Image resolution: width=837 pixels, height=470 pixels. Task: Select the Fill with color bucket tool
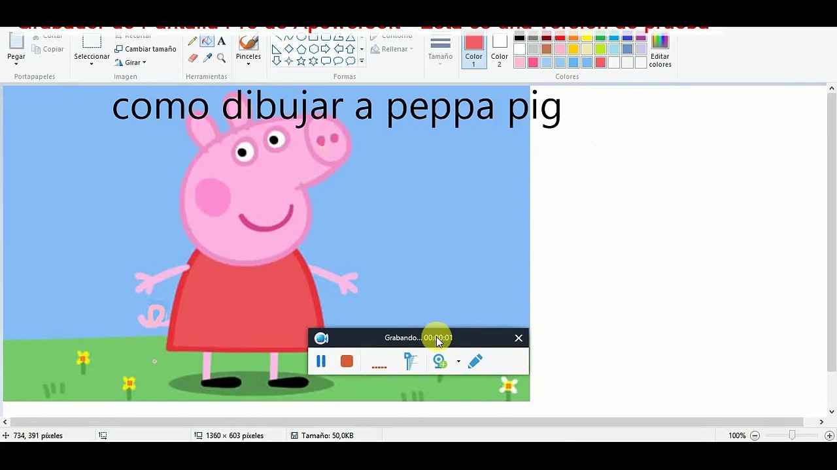207,42
